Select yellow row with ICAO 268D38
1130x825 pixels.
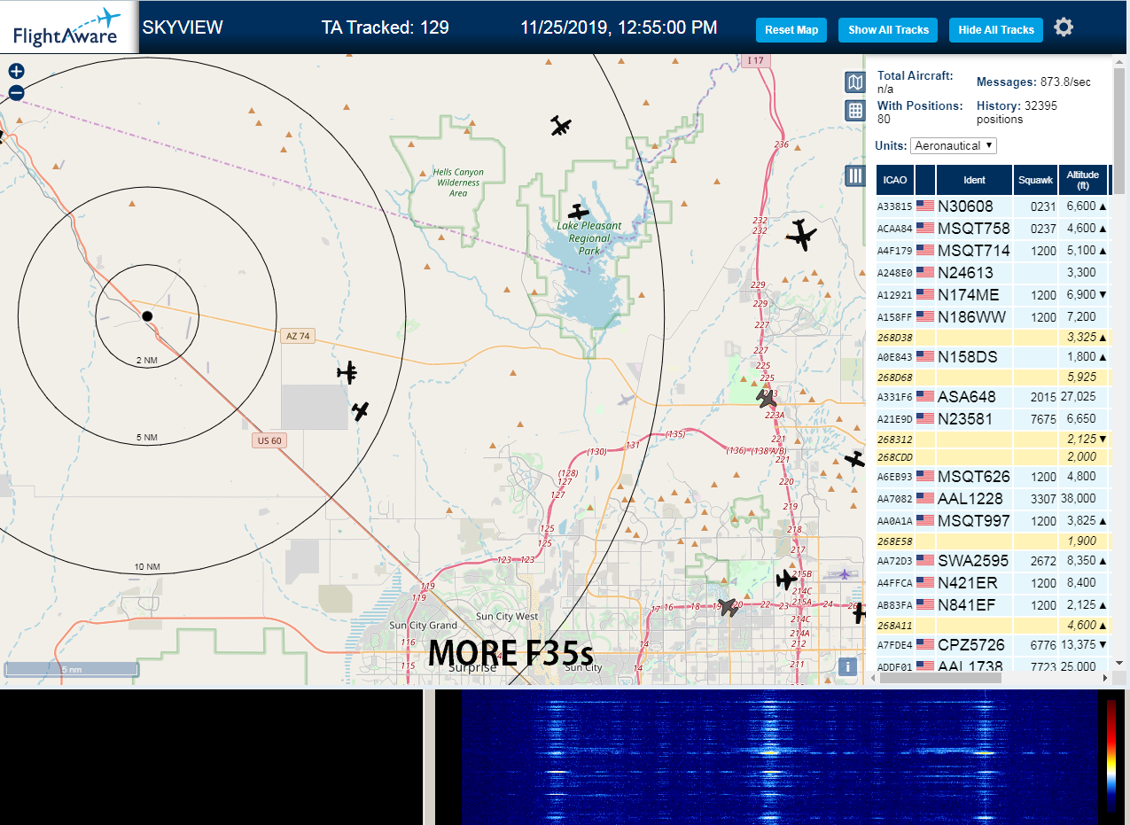(x=993, y=337)
